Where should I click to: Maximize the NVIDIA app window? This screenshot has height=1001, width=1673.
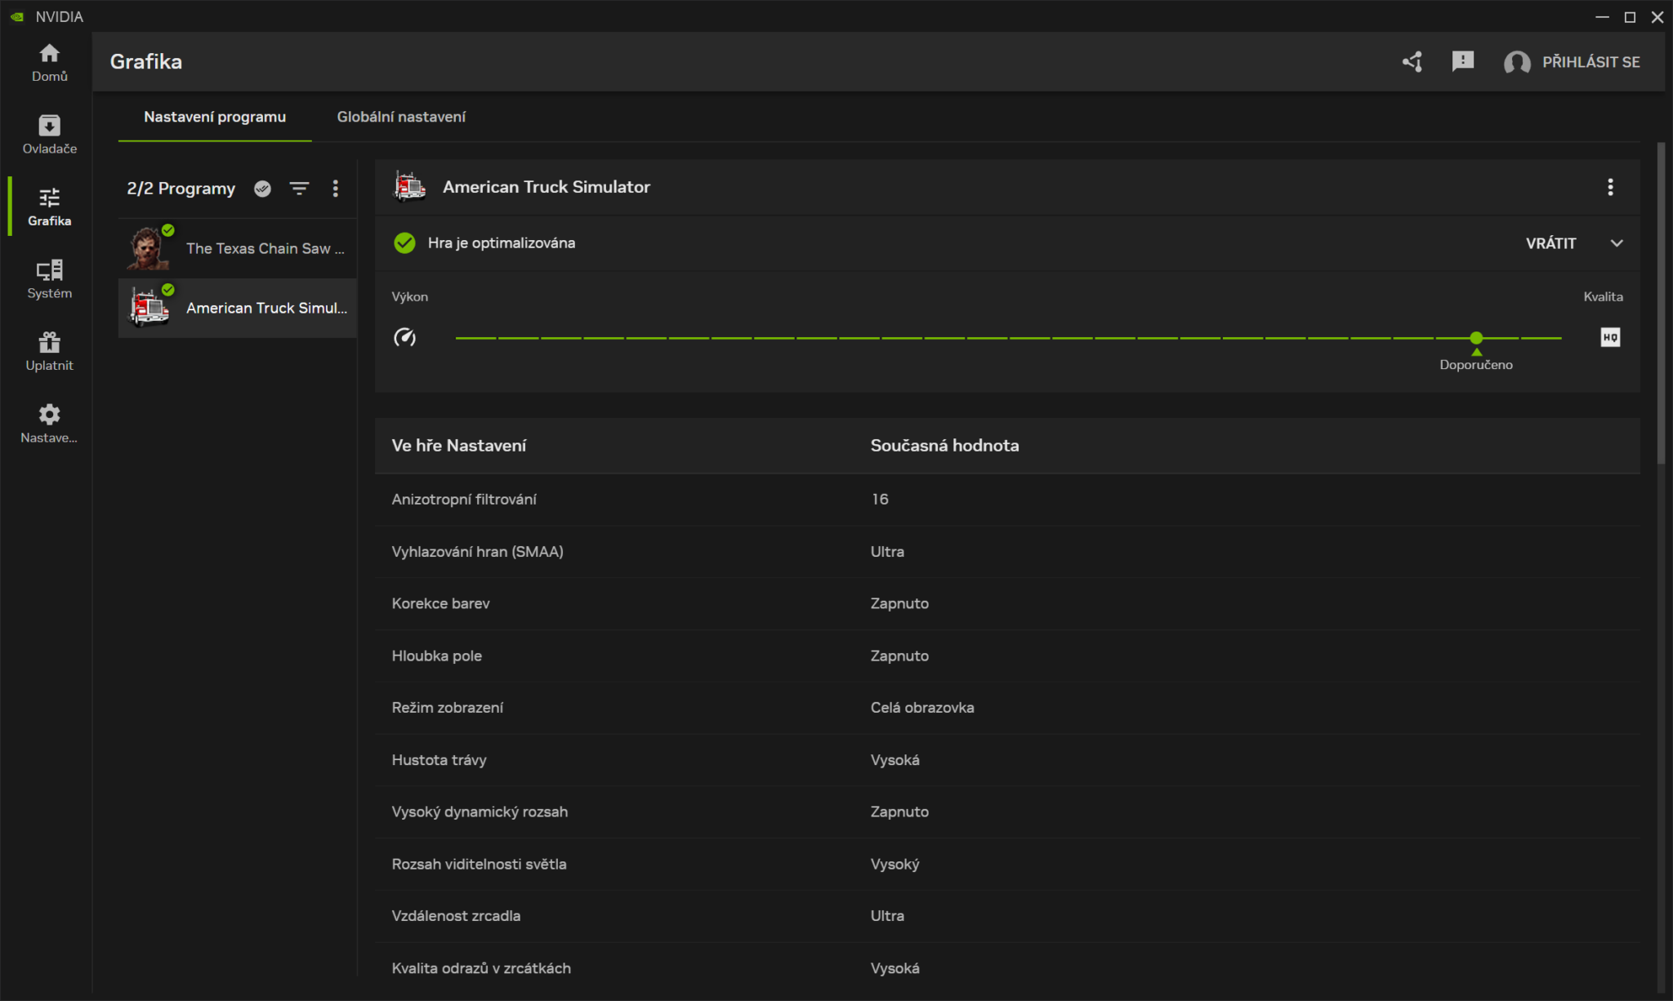[x=1630, y=17]
